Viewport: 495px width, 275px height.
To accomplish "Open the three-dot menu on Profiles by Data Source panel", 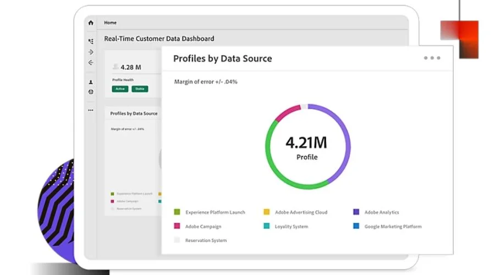I will (x=432, y=58).
